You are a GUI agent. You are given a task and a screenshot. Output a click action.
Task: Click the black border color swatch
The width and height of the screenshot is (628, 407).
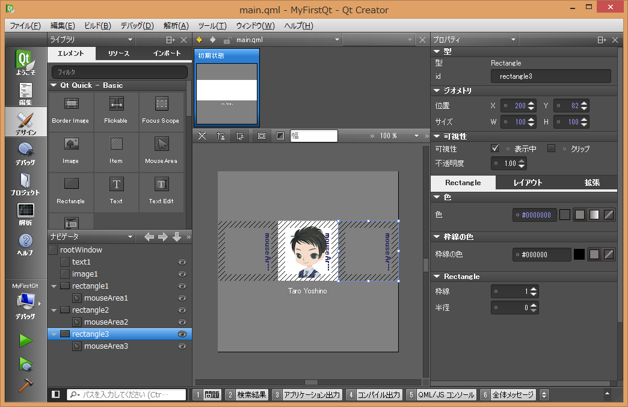tap(580, 254)
